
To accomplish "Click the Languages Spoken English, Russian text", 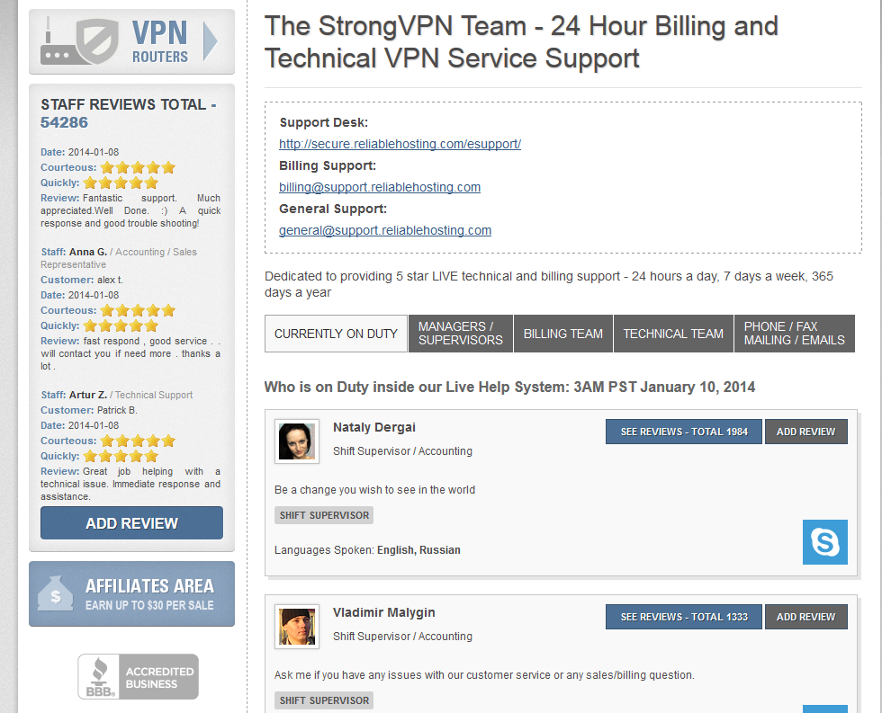I will [367, 550].
